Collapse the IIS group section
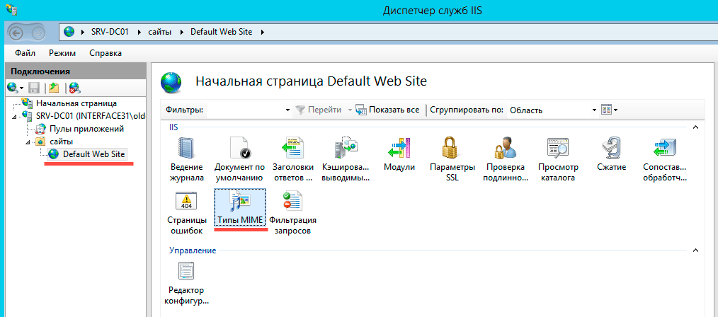This screenshot has width=718, height=317. click(695, 126)
